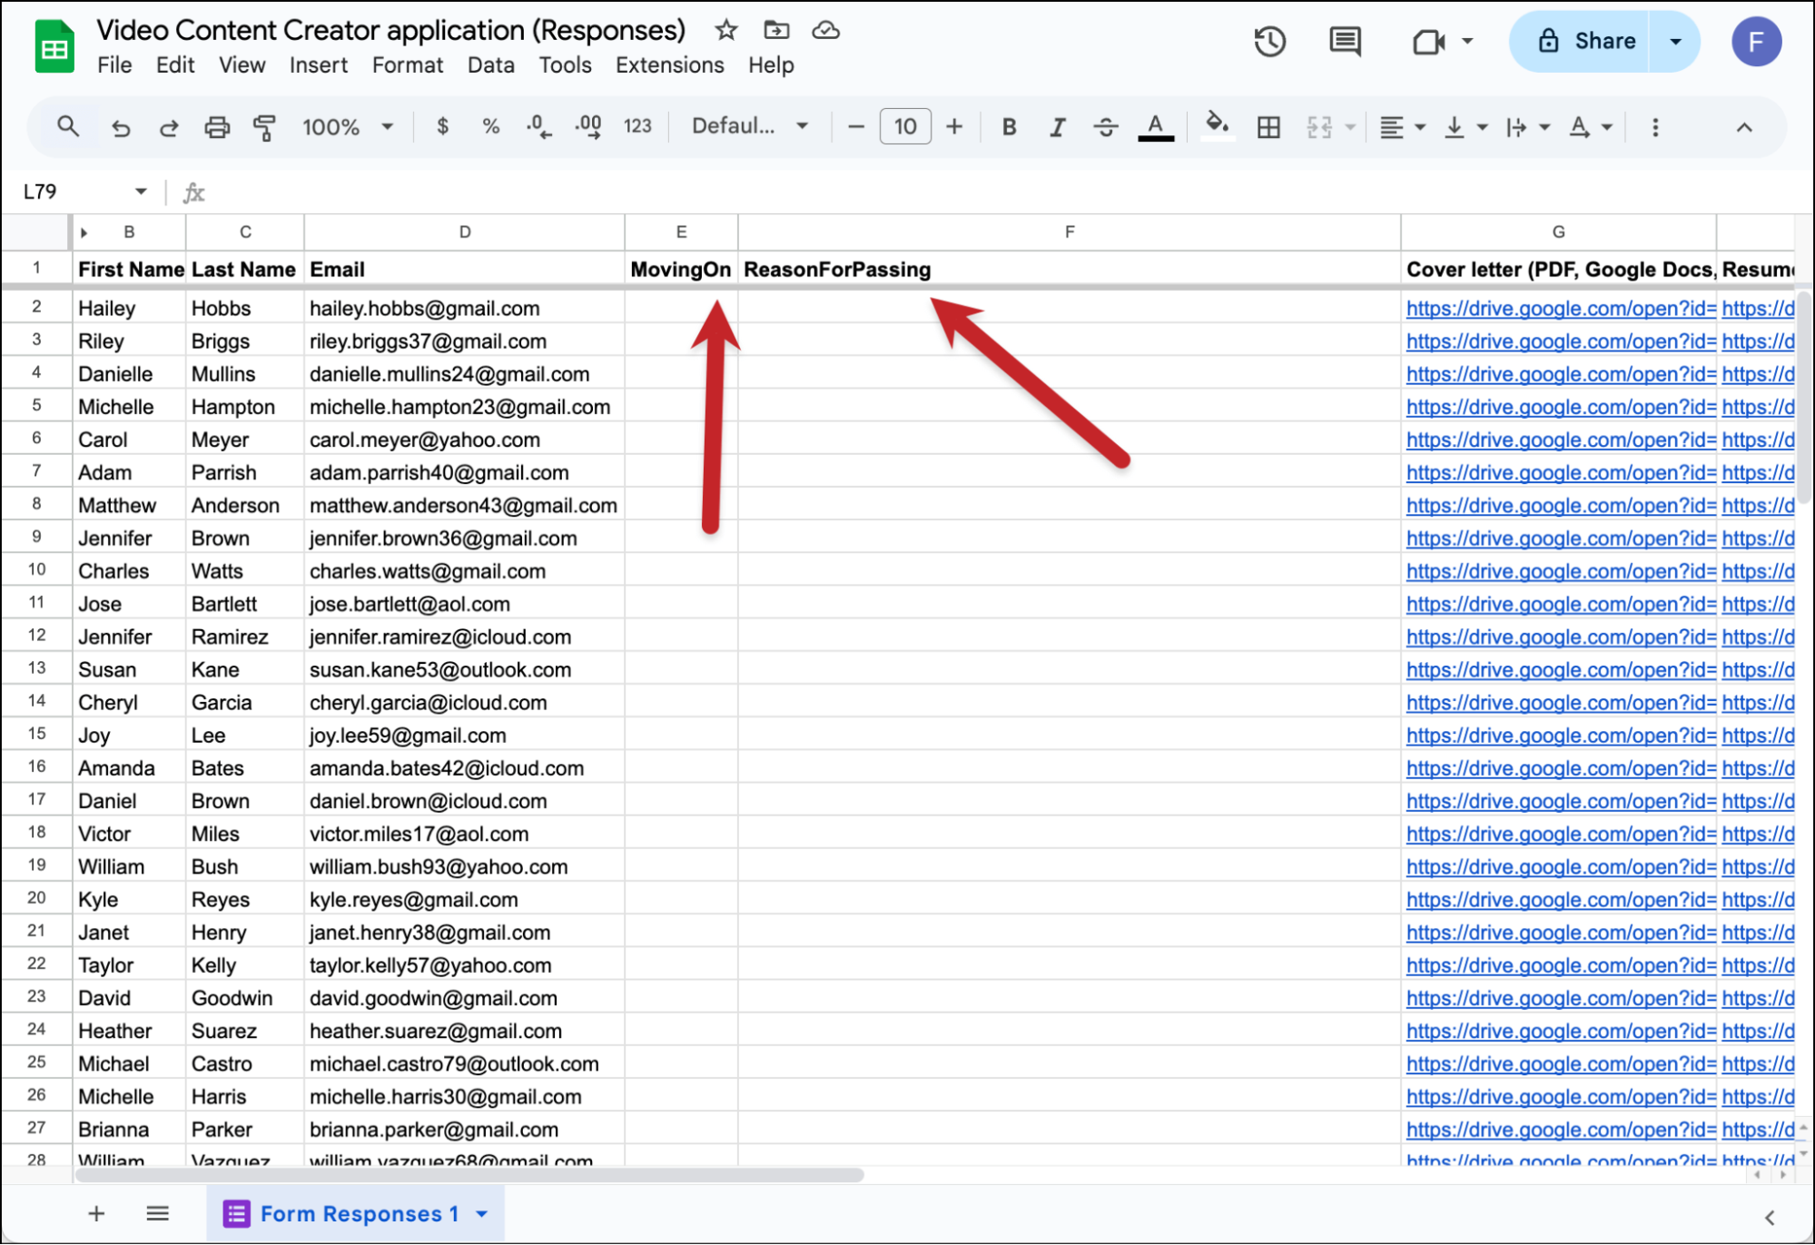The height and width of the screenshot is (1245, 1815).
Task: Open the Edit menu
Action: coord(175,65)
